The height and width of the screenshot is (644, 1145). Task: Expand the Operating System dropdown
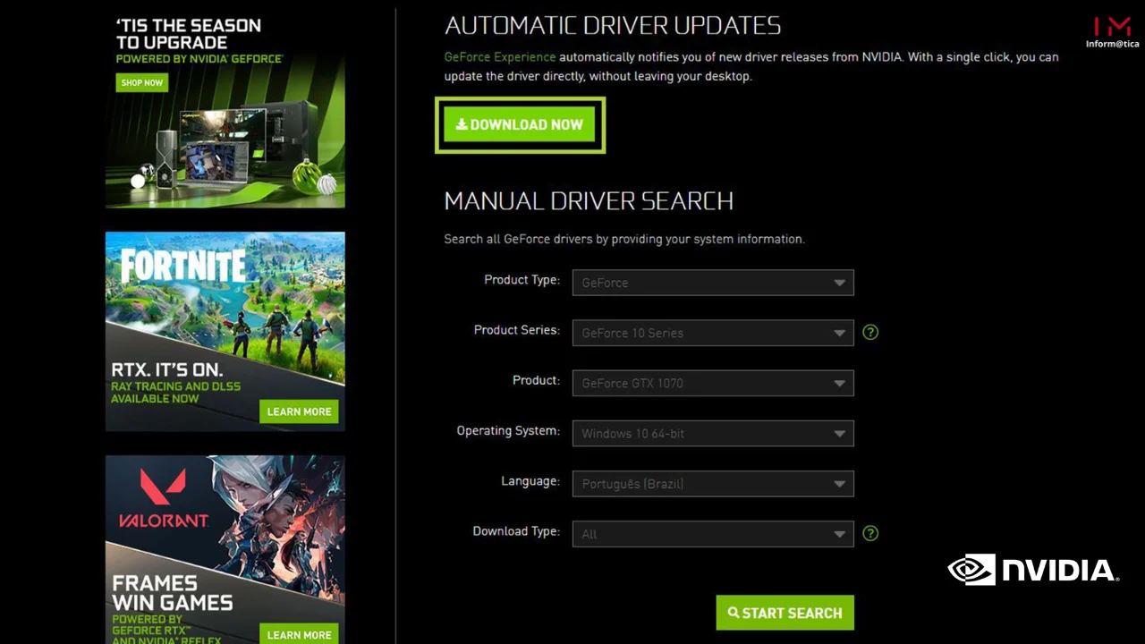pyautogui.click(x=713, y=433)
